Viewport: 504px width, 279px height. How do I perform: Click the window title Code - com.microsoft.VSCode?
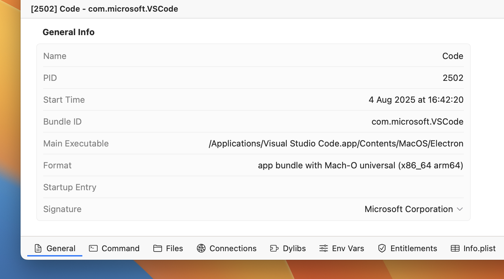point(104,9)
